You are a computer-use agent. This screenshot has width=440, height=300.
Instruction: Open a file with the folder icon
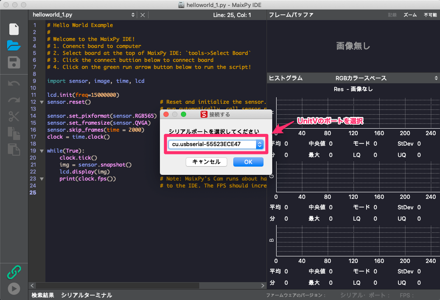coord(14,45)
